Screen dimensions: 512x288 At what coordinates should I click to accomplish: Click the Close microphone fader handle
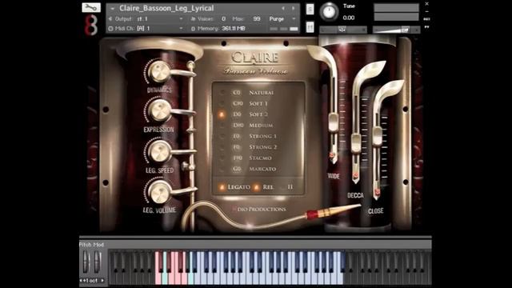tap(377, 136)
